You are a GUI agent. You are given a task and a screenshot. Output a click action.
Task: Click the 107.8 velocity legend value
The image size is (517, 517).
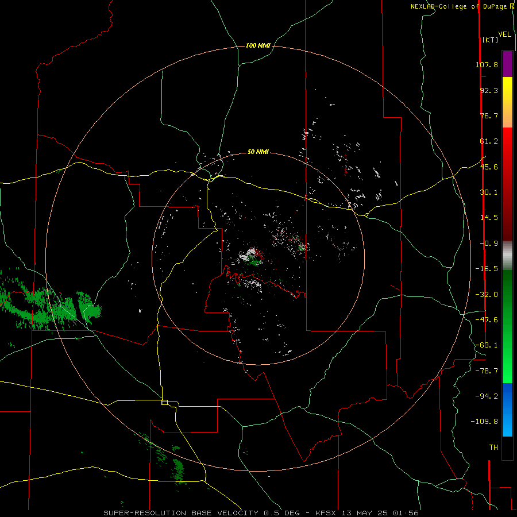point(487,64)
